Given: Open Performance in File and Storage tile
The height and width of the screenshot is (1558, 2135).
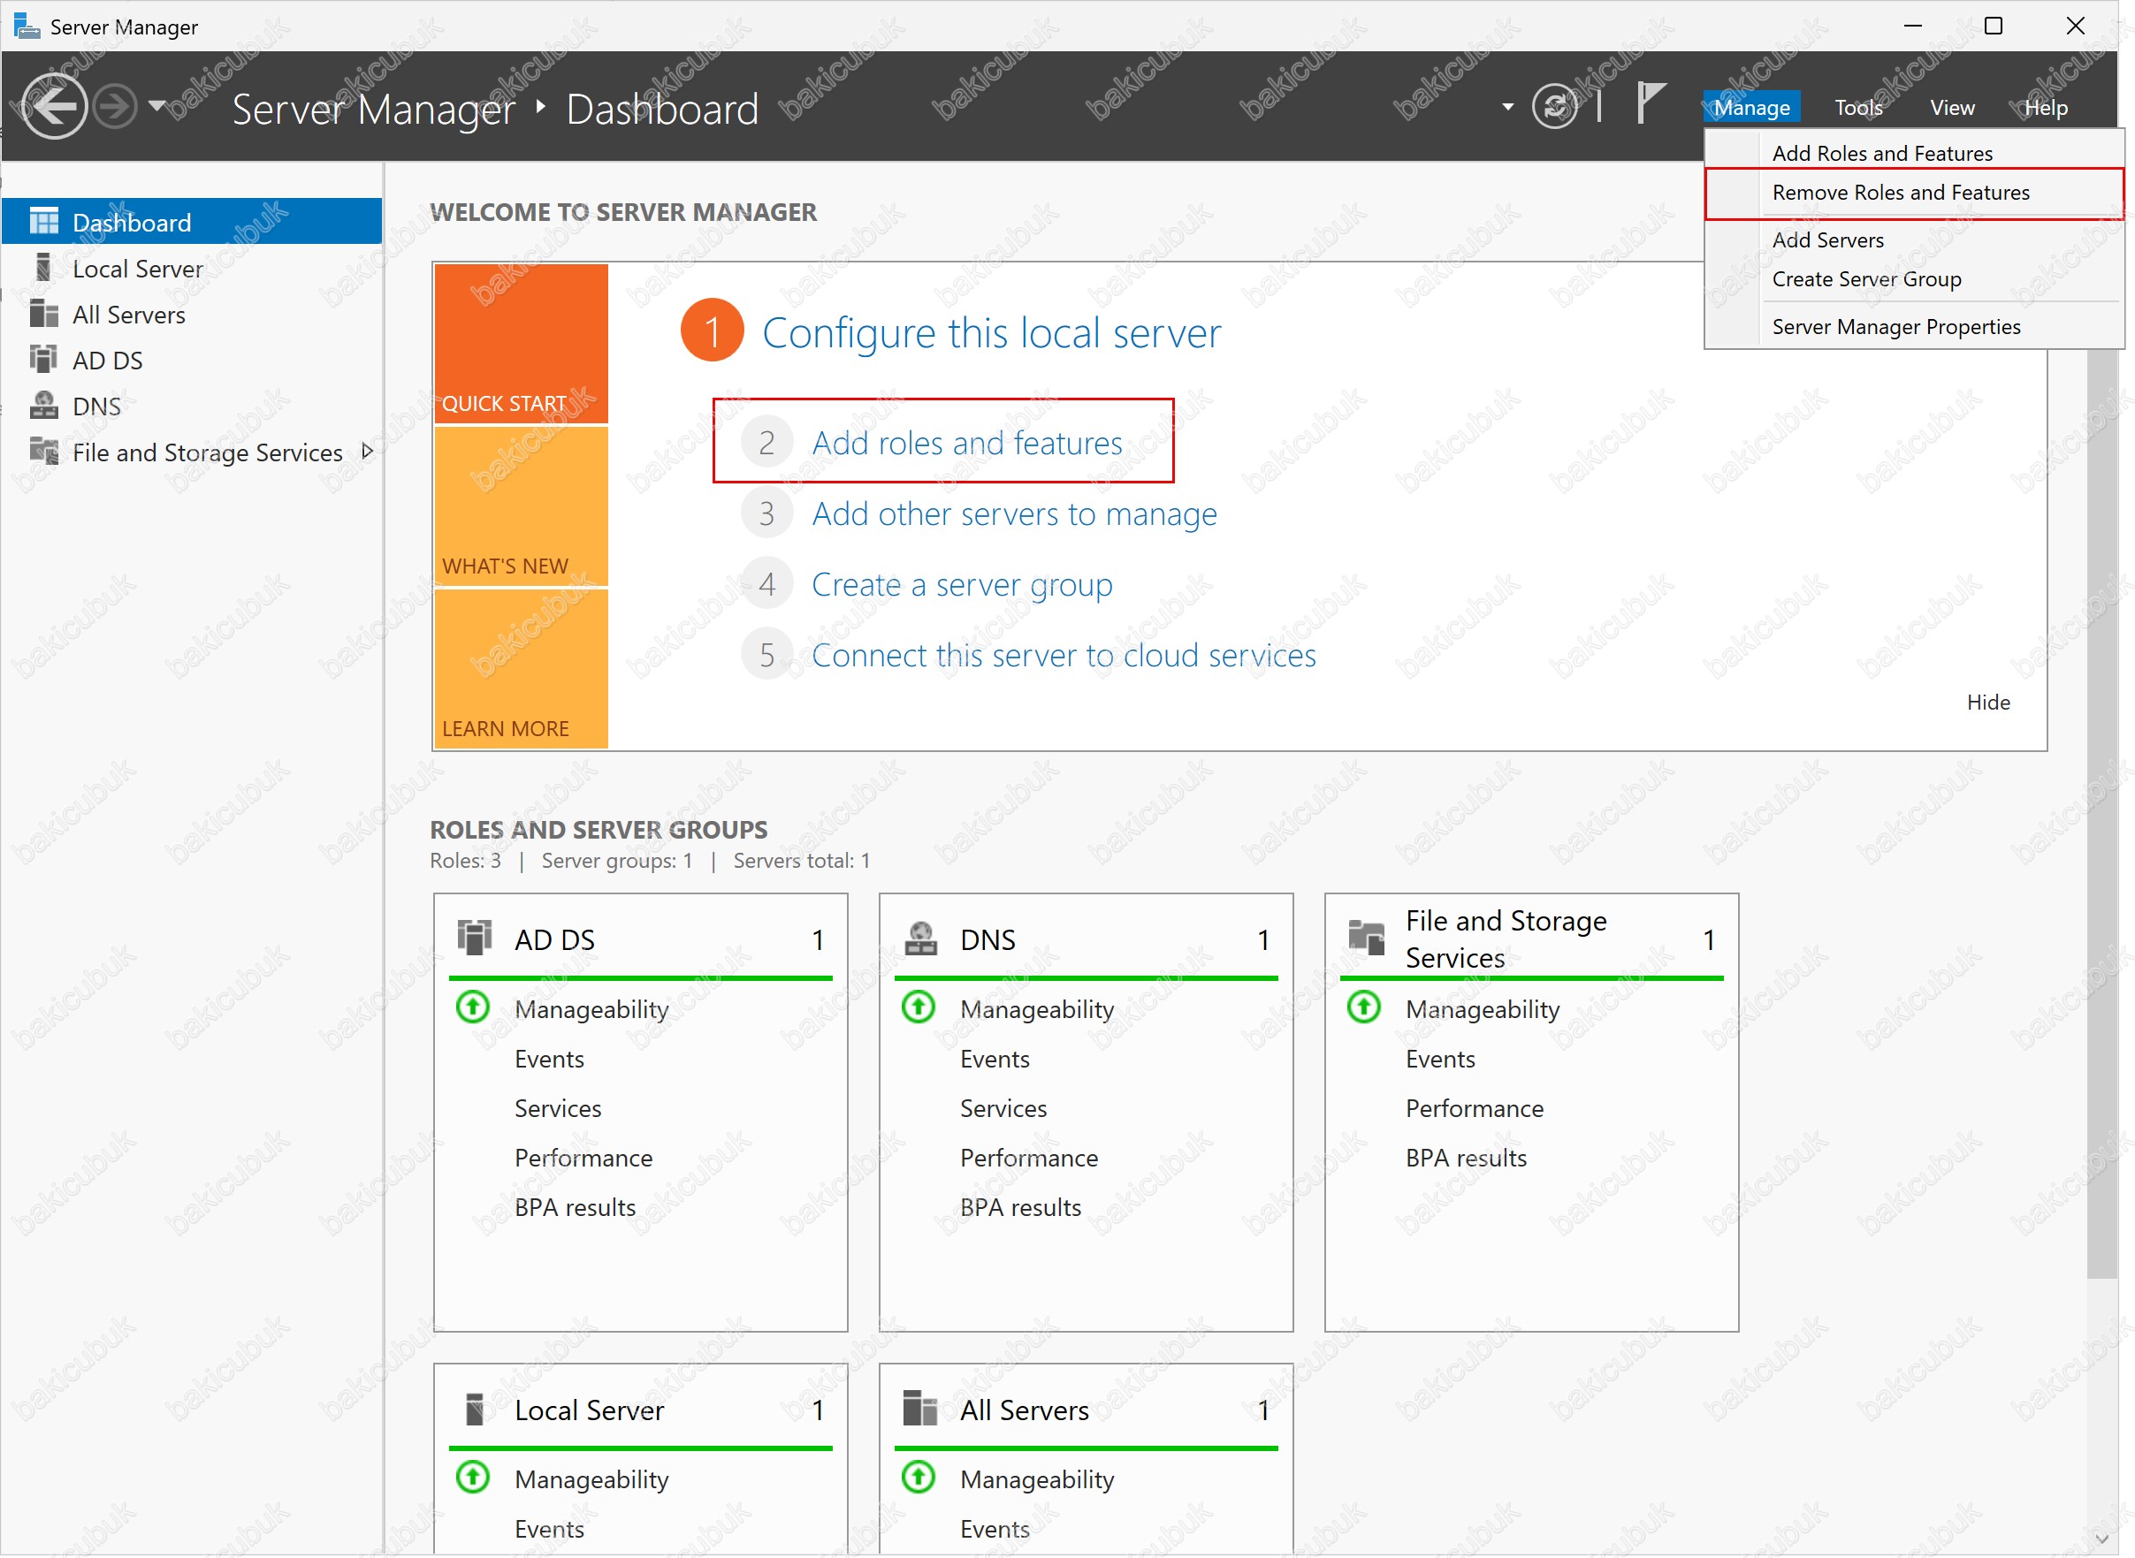Looking at the screenshot, I should 1474,1108.
